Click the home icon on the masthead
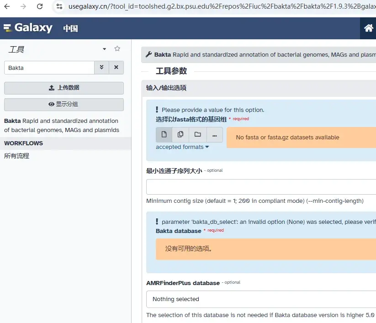Viewport: 376px width, 323px height. tap(368, 28)
